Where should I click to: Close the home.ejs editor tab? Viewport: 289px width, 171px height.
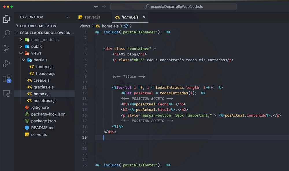point(144,17)
